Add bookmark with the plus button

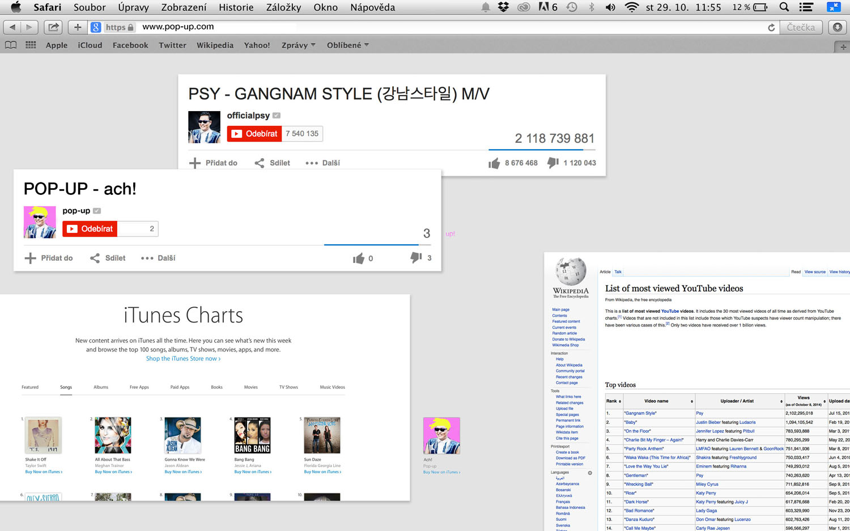[78, 27]
